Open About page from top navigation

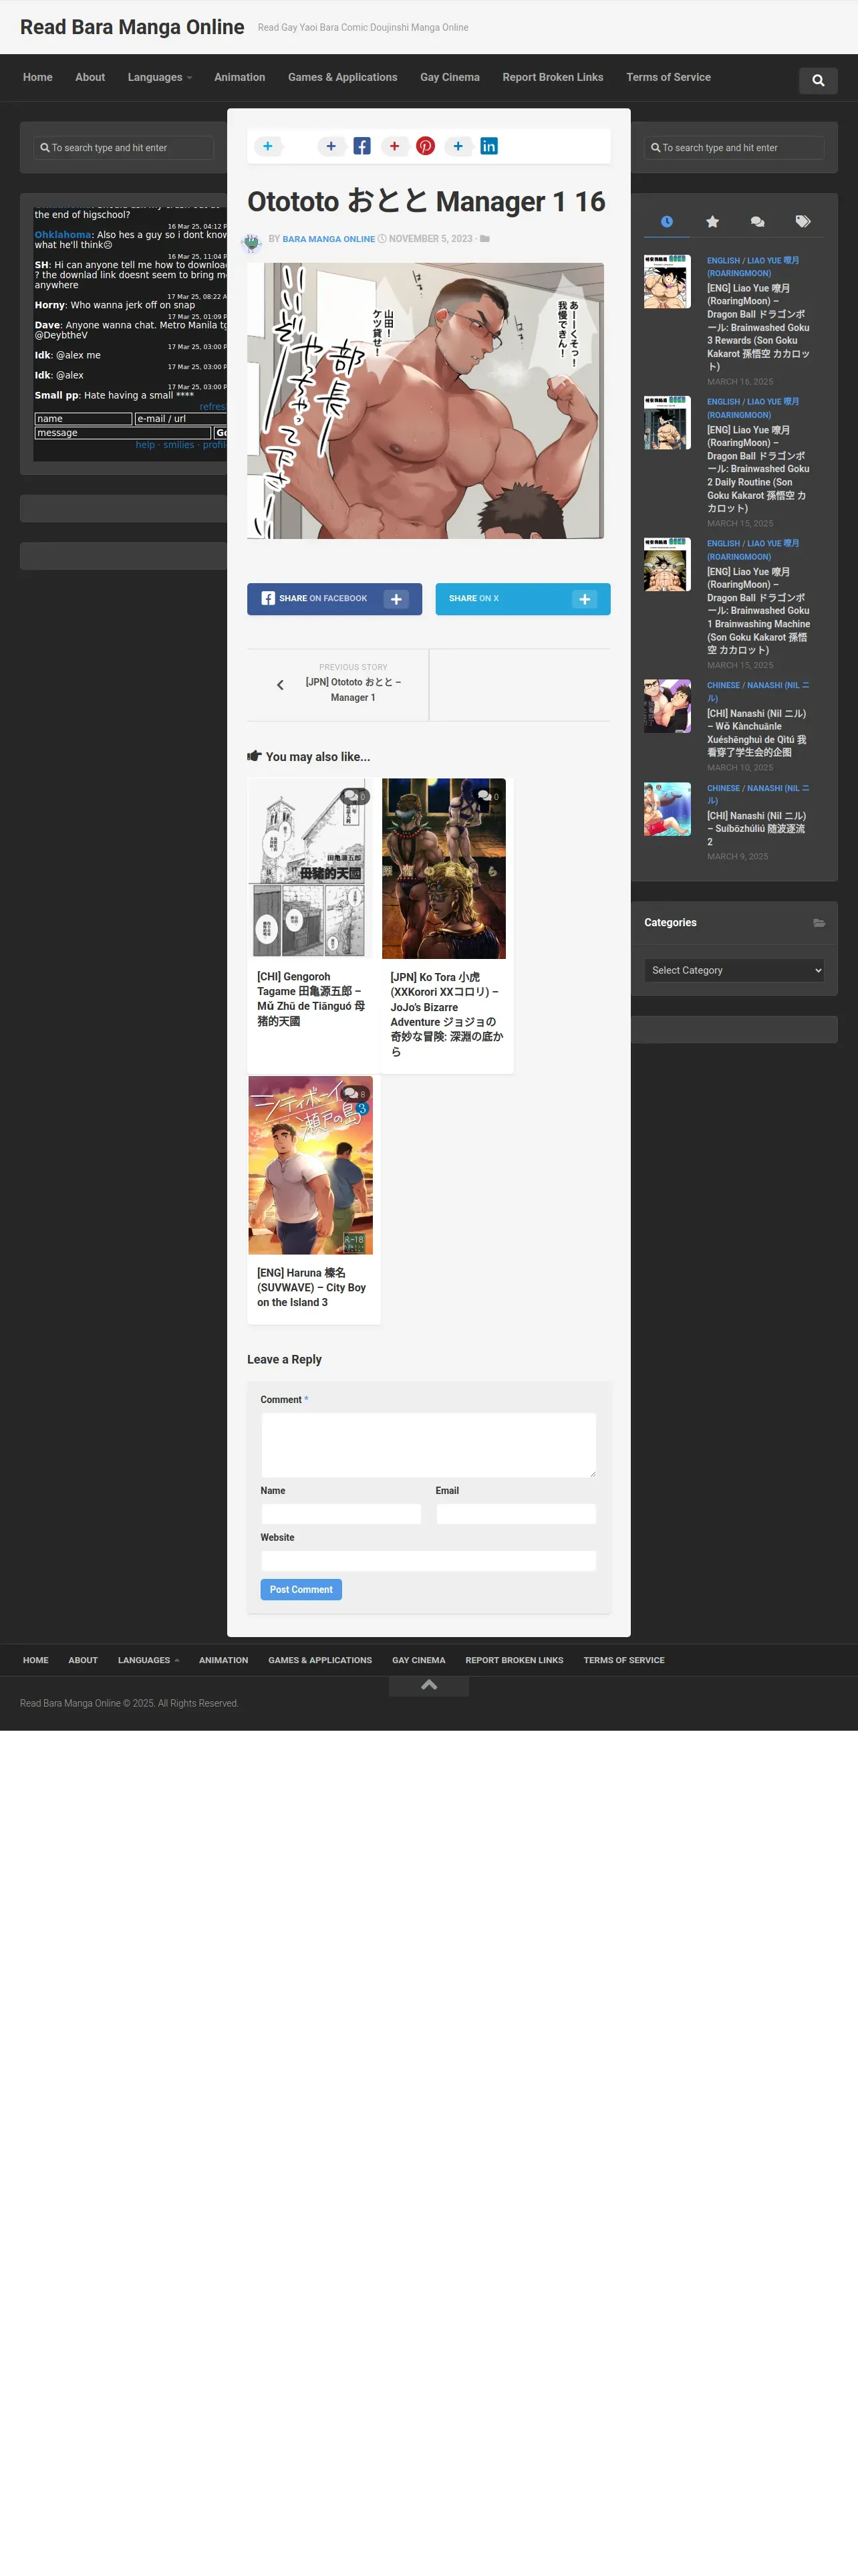coord(90,77)
